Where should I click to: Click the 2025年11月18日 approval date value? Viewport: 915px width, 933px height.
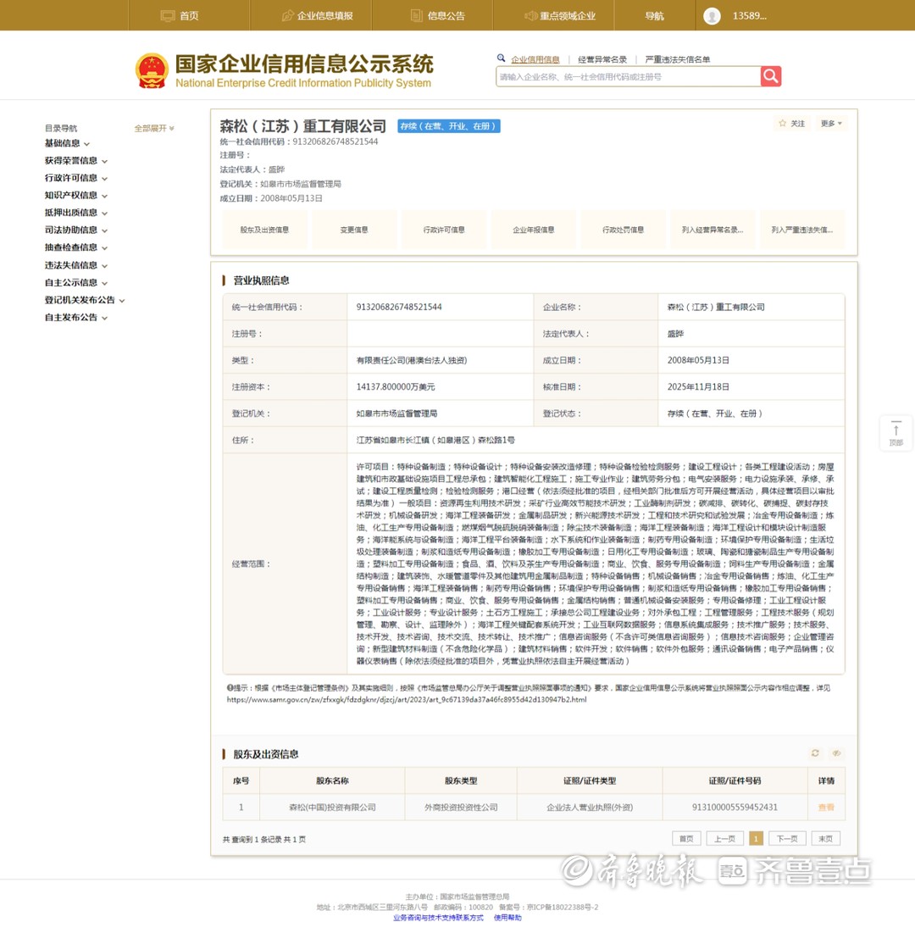click(x=698, y=386)
